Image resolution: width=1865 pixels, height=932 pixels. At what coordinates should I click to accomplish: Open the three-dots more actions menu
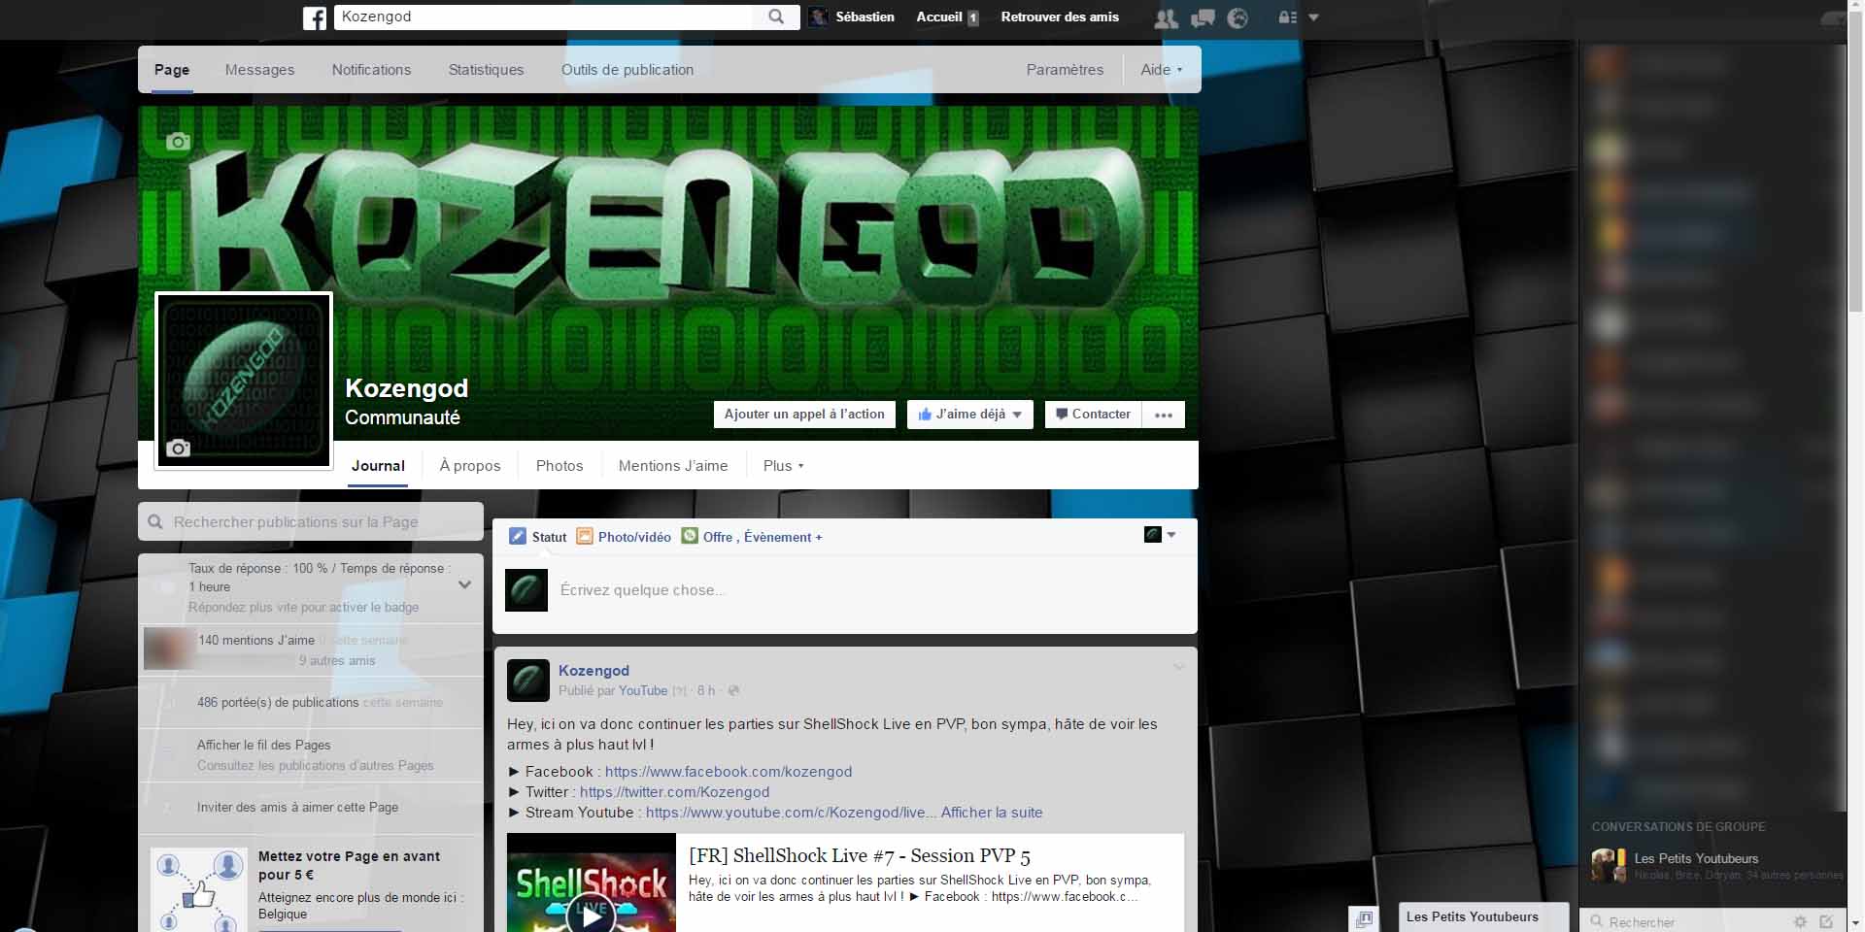pos(1164,415)
